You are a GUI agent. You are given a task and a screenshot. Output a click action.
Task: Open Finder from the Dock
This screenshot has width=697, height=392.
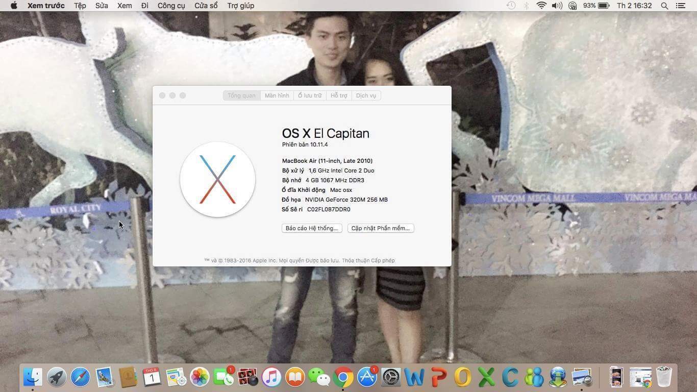coord(33,377)
